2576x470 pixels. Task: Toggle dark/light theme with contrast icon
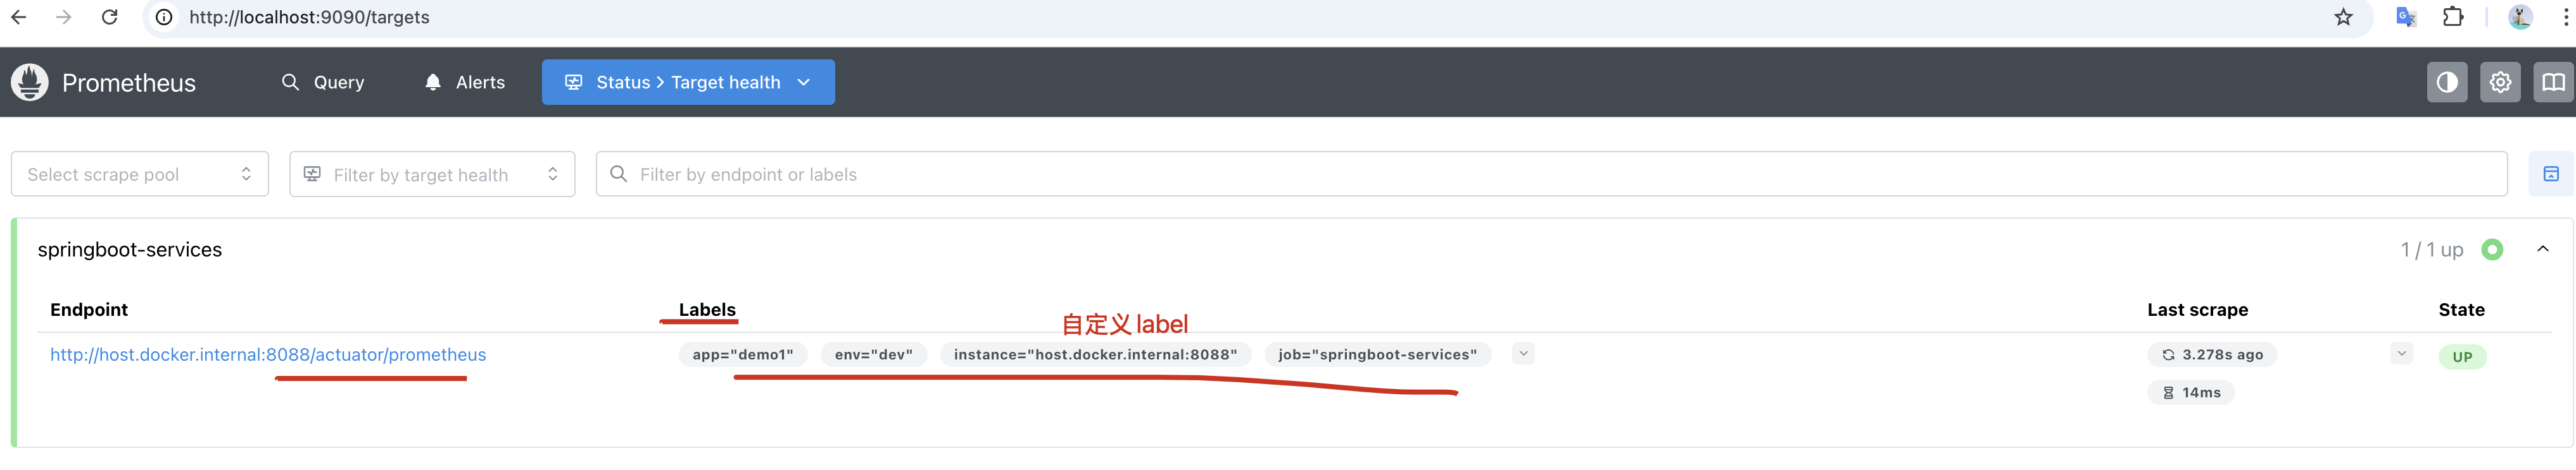[x=2447, y=83]
